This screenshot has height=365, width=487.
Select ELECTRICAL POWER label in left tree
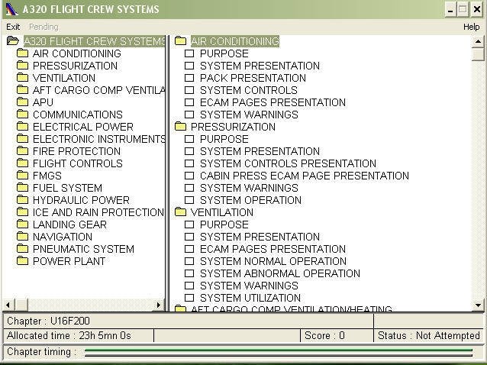pos(83,127)
